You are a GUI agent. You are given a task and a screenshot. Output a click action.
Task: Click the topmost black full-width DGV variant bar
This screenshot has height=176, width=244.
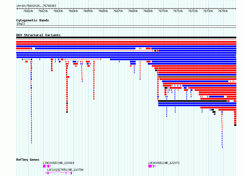tap(126, 37)
